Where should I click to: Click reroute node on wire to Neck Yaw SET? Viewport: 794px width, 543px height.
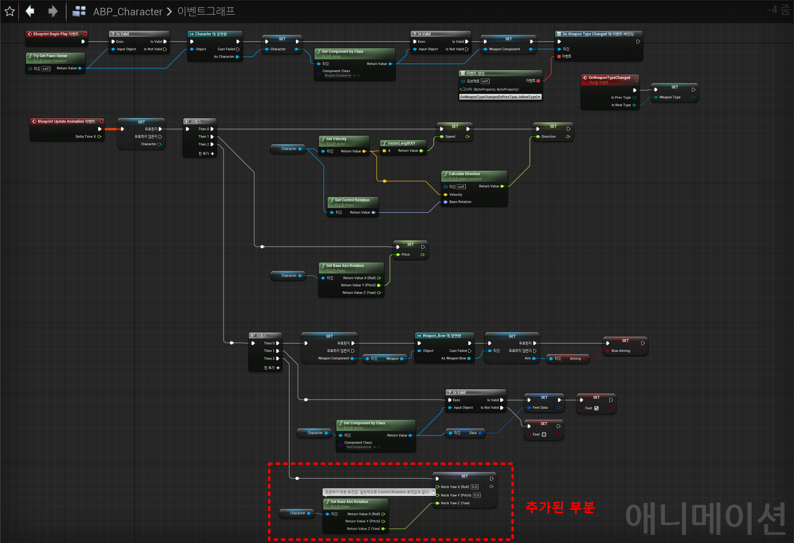[x=297, y=478]
